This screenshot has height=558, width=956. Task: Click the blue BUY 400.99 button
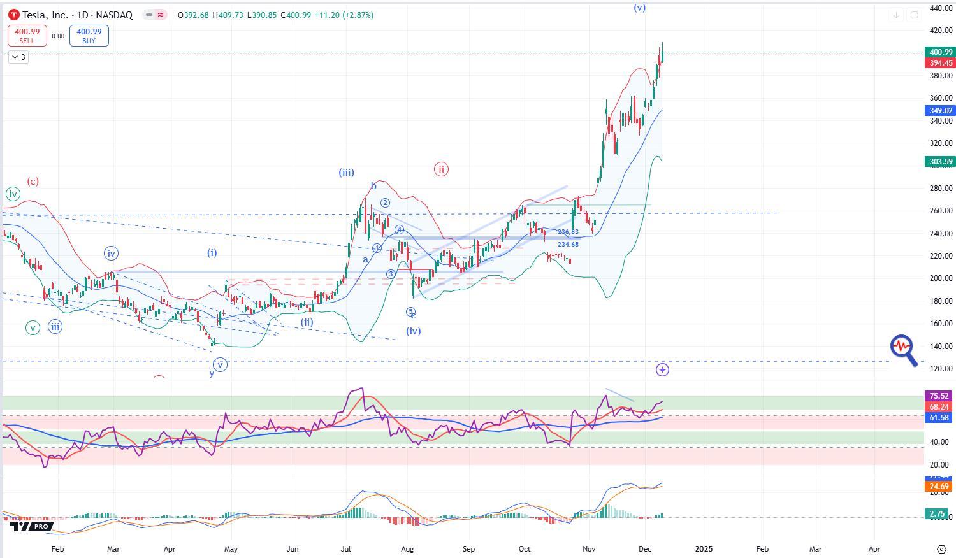pos(89,36)
